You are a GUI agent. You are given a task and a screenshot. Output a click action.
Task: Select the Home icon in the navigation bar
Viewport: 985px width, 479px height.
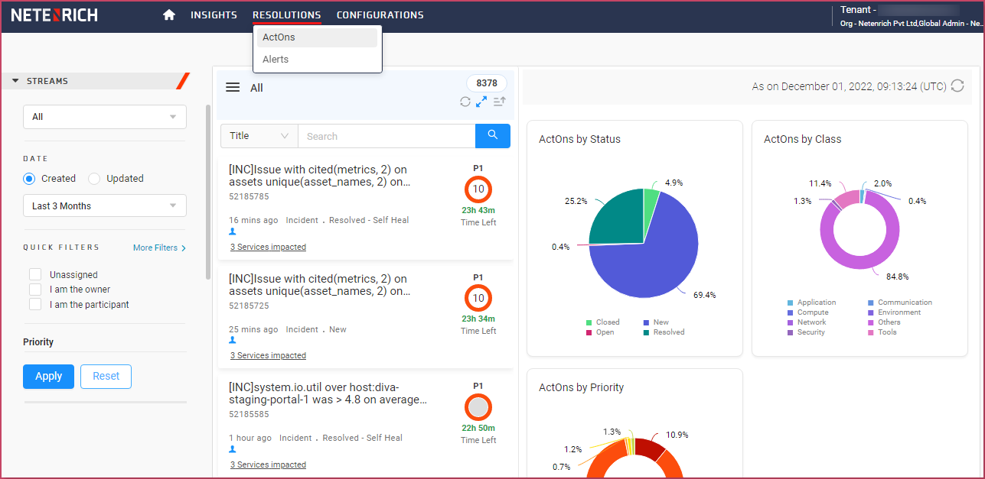pos(168,15)
